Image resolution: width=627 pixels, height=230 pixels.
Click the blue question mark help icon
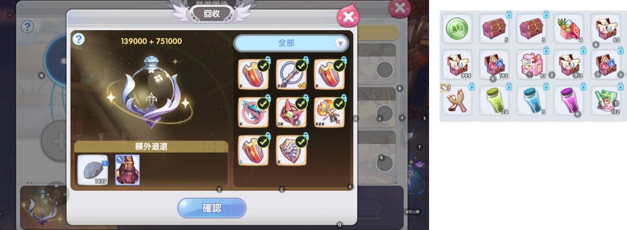pos(79,39)
